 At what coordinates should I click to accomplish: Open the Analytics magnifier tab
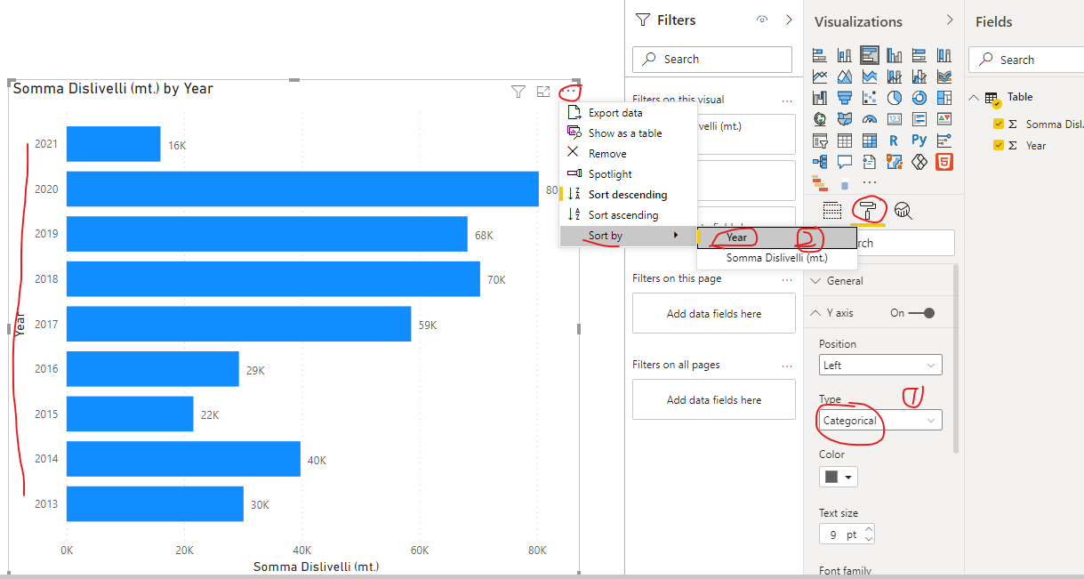pos(903,211)
